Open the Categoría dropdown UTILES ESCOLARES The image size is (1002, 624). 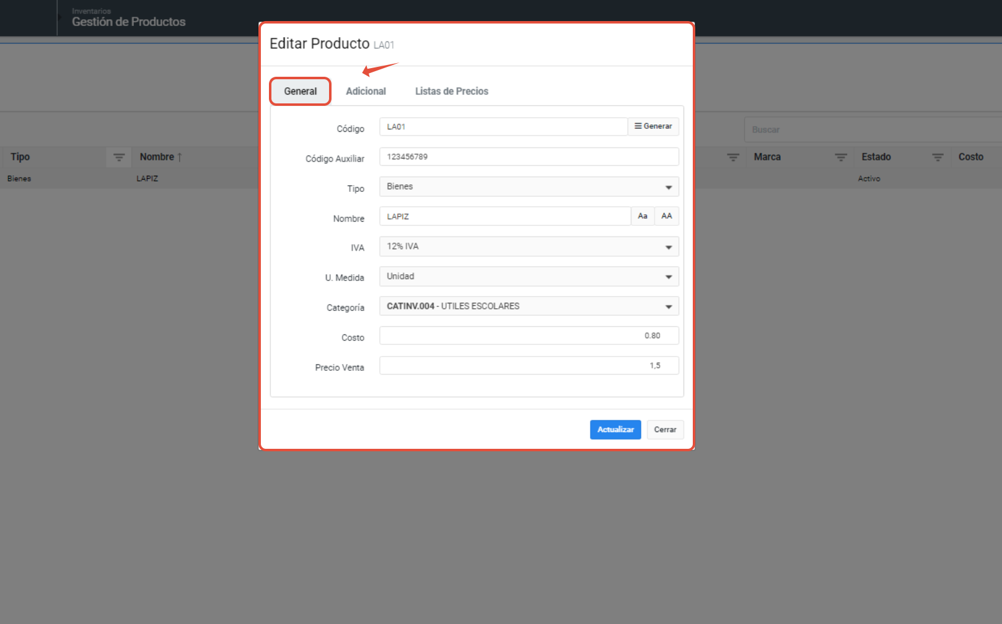pyautogui.click(x=529, y=306)
